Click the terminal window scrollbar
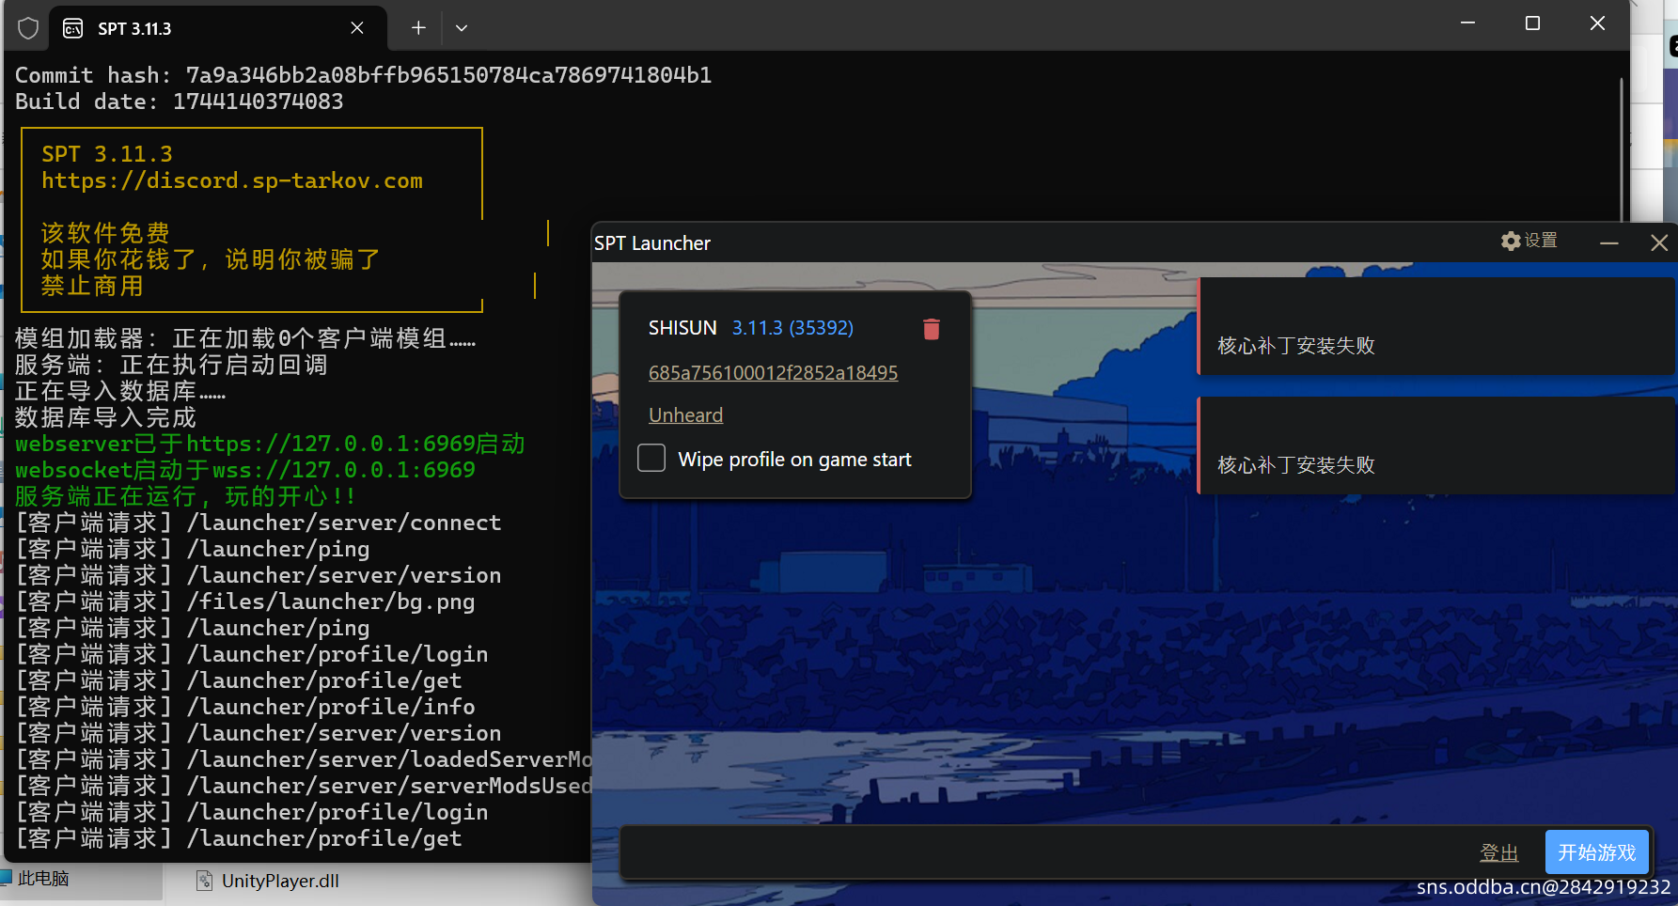The image size is (1678, 906). point(1622,150)
